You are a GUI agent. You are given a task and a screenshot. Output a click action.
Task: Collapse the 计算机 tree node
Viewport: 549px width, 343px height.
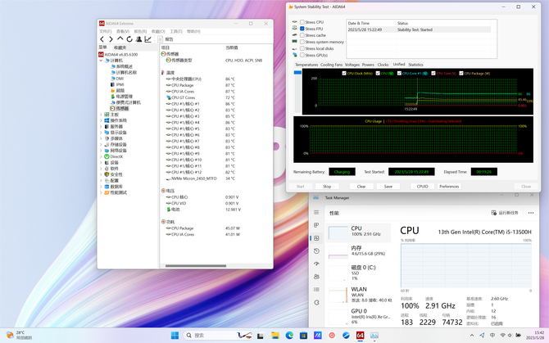(101, 61)
